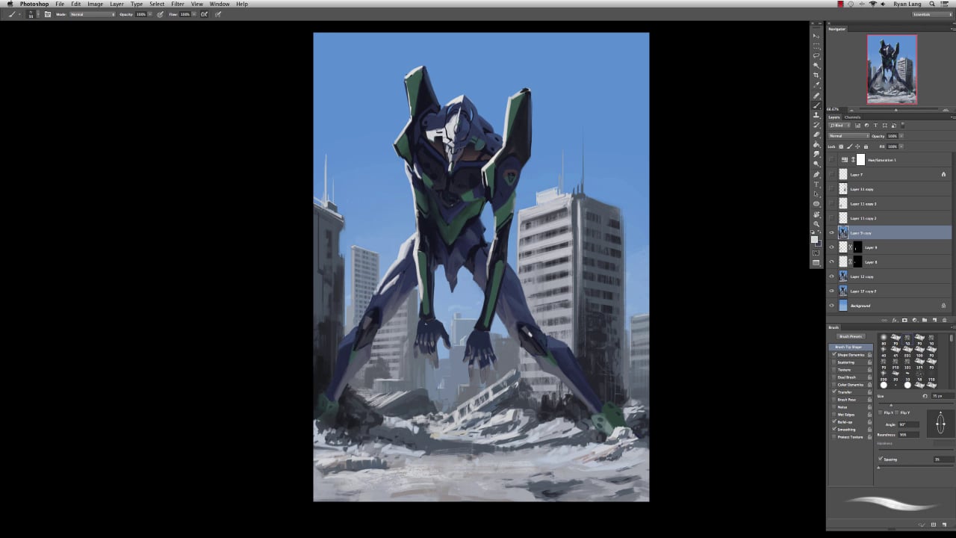
Task: Select the Lasso tool
Action: point(816,55)
